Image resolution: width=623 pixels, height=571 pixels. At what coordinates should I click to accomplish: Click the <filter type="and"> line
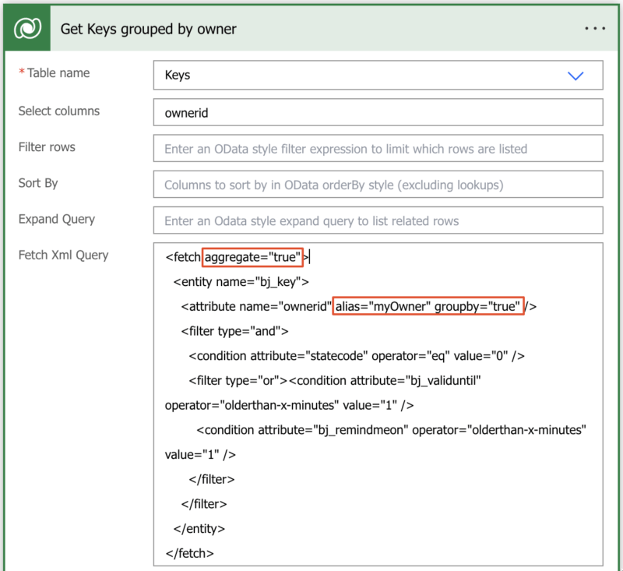point(235,331)
